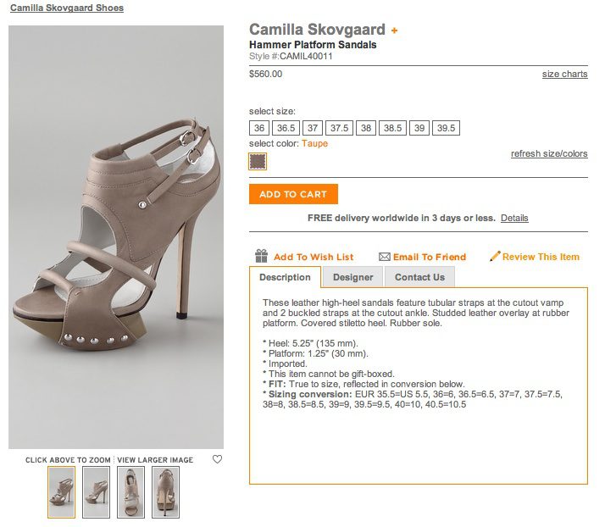The height and width of the screenshot is (527, 605).
Task: Show the fourth shoe thumbnail
Action: pos(165,491)
